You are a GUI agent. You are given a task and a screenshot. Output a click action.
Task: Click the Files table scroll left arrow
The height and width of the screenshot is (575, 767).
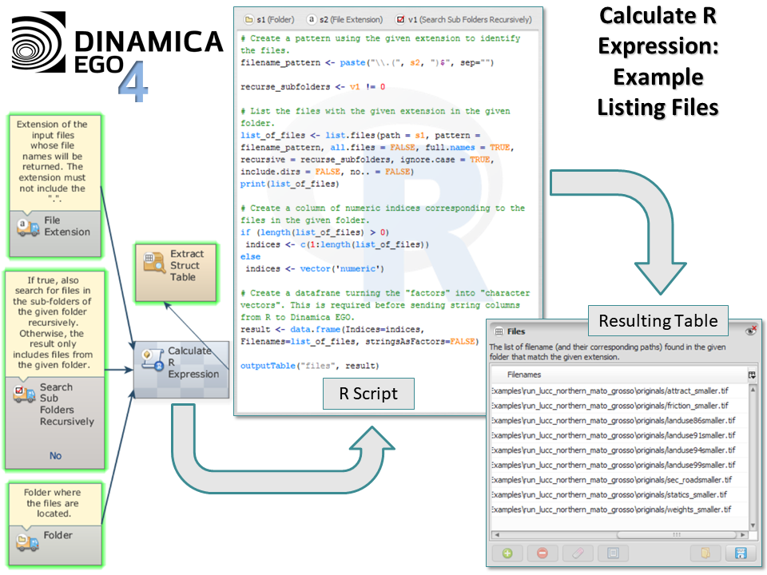pyautogui.click(x=496, y=535)
